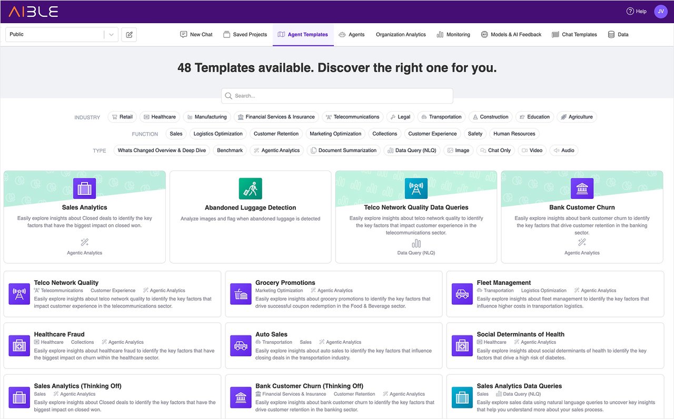The image size is (674, 419).
Task: Switch to the Saved Projects tab
Action: tap(245, 35)
